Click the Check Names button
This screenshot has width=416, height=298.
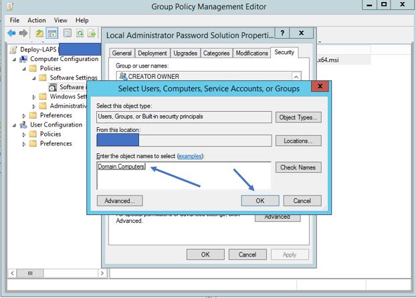298,167
